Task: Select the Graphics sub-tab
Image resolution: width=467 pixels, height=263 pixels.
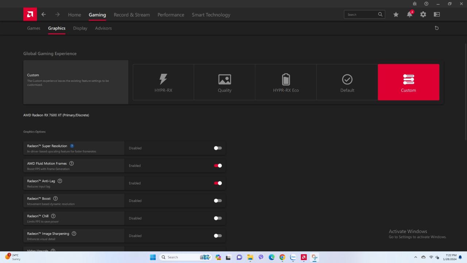Action: 57,28
